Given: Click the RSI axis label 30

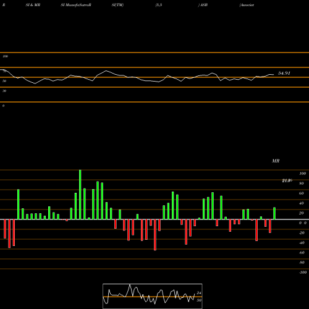Looking at the screenshot, I should tap(4, 91).
